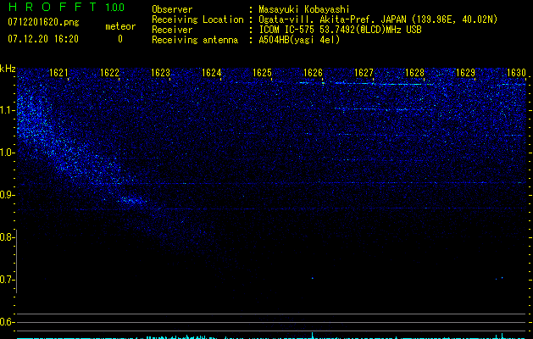Click the 0.9 kHz frequency label
The width and height of the screenshot is (533, 339).
tap(7, 195)
